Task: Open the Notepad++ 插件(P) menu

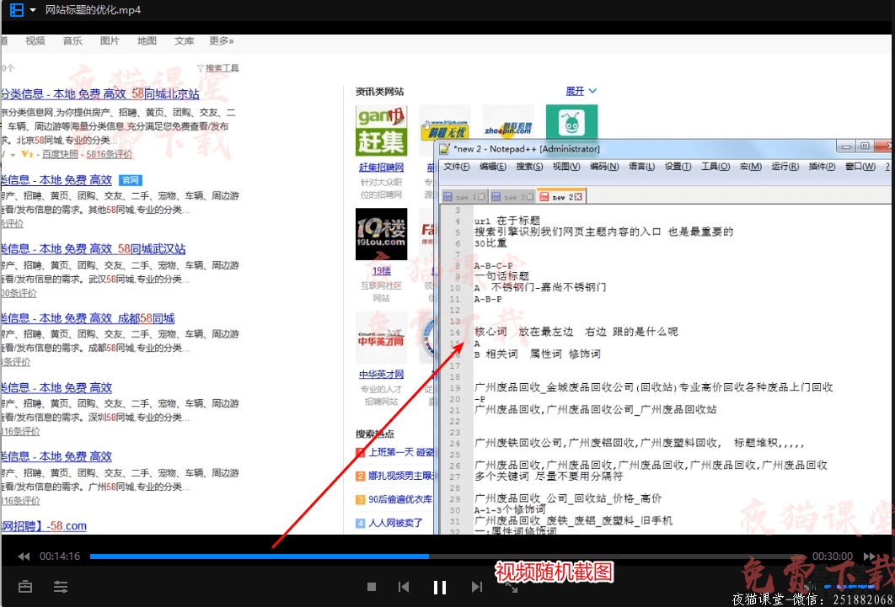Action: click(822, 167)
